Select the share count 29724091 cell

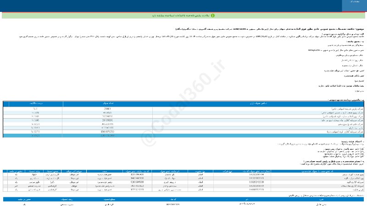(x=108, y=120)
